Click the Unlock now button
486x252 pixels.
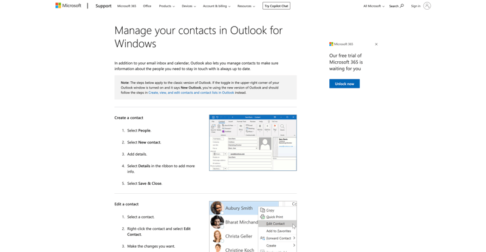click(x=344, y=84)
